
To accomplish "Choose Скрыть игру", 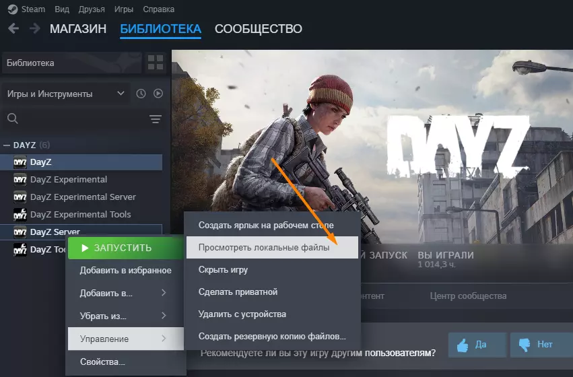I will [272, 269].
